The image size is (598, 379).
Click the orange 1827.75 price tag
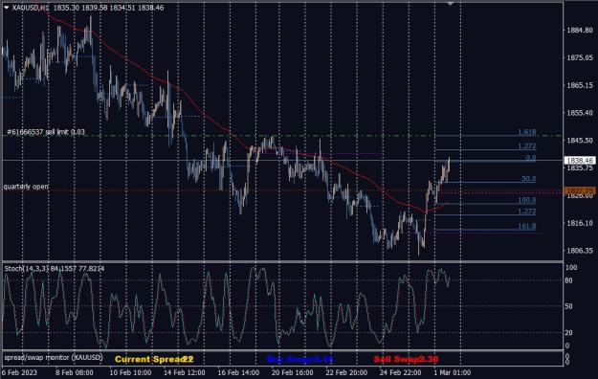(x=579, y=190)
